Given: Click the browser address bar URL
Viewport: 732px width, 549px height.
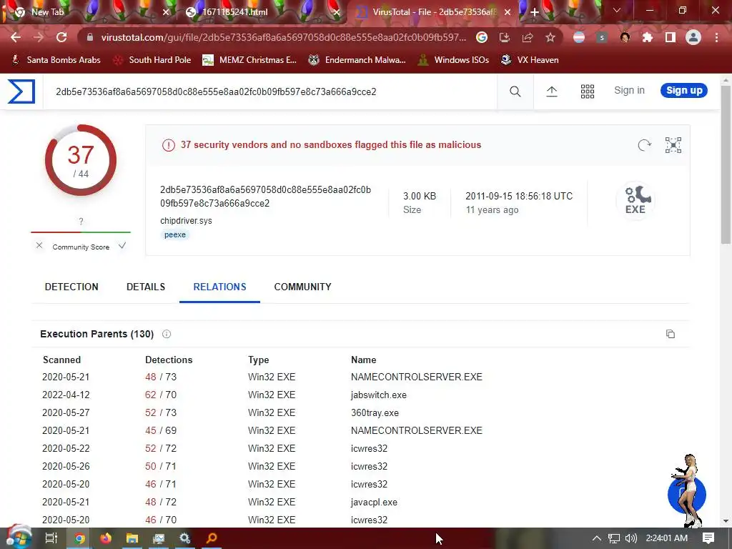Looking at the screenshot, I should [x=283, y=37].
